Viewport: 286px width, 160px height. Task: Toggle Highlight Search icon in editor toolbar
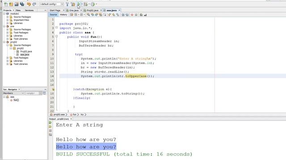(101, 15)
